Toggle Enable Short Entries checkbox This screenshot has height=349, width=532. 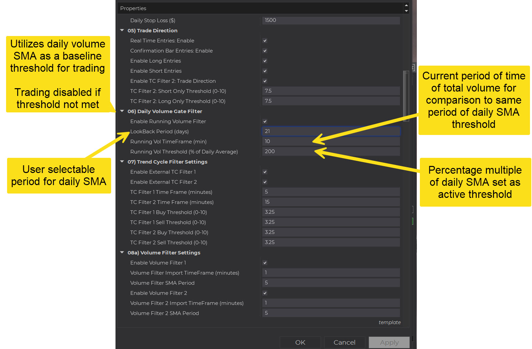(x=265, y=71)
